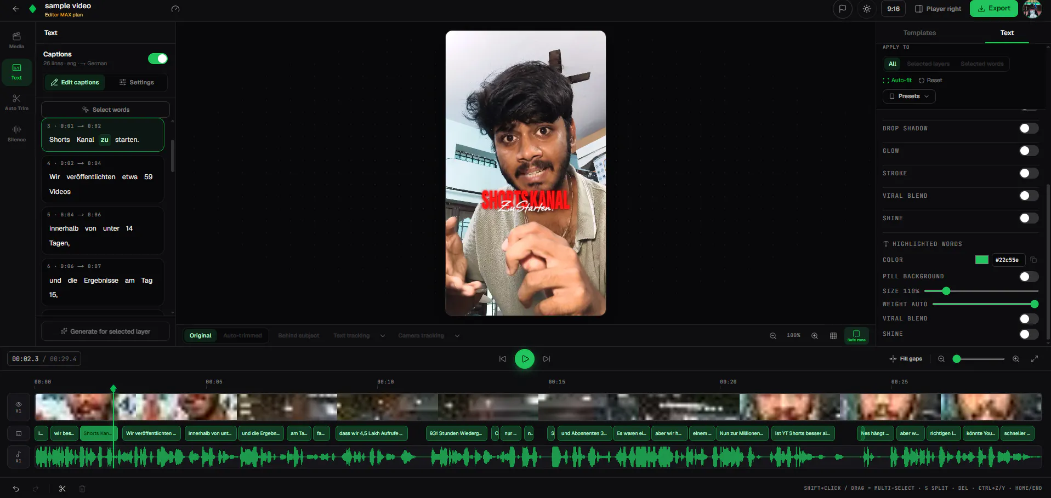Select the '931 Stunden Wiederg...' caption clip
The image size is (1051, 498).
456,433
